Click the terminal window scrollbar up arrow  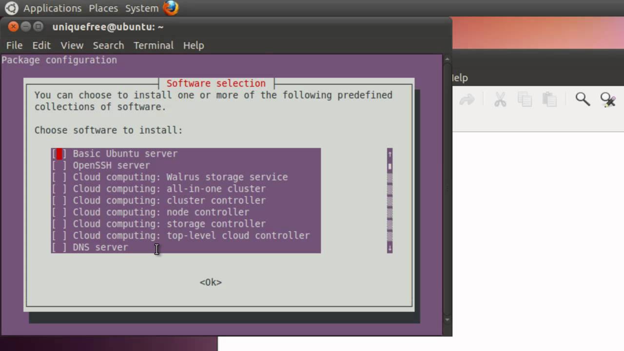pyautogui.click(x=448, y=59)
